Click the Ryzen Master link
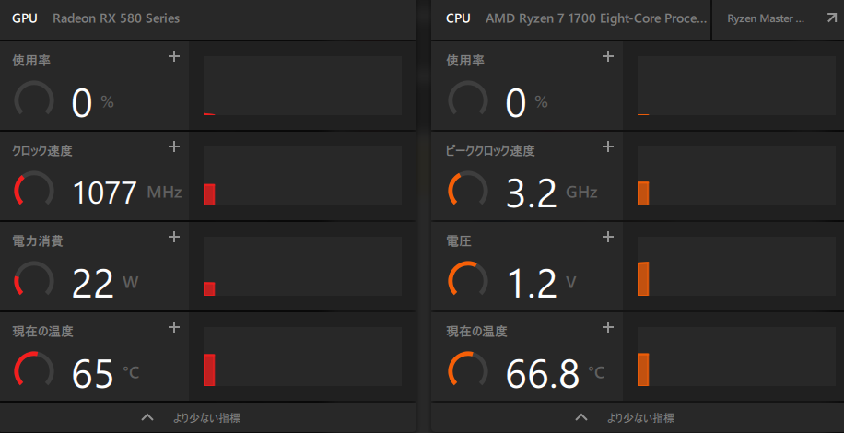This screenshot has height=433, width=844. tap(765, 18)
